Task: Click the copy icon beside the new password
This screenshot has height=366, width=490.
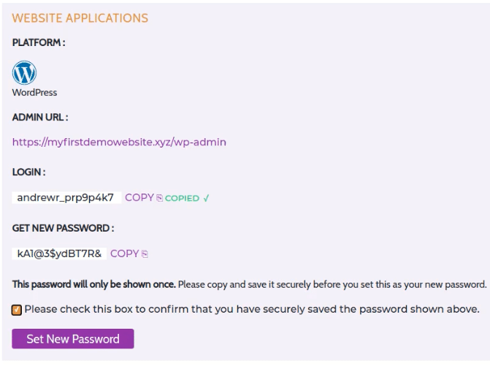Action: coord(145,253)
